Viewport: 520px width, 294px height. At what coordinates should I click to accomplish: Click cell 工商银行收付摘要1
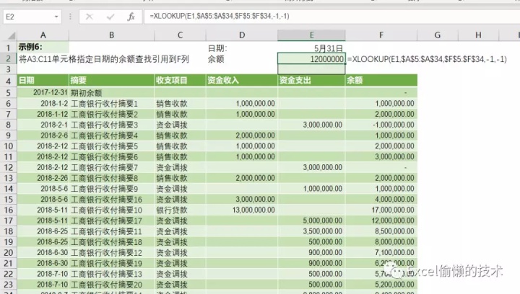pyautogui.click(x=111, y=104)
